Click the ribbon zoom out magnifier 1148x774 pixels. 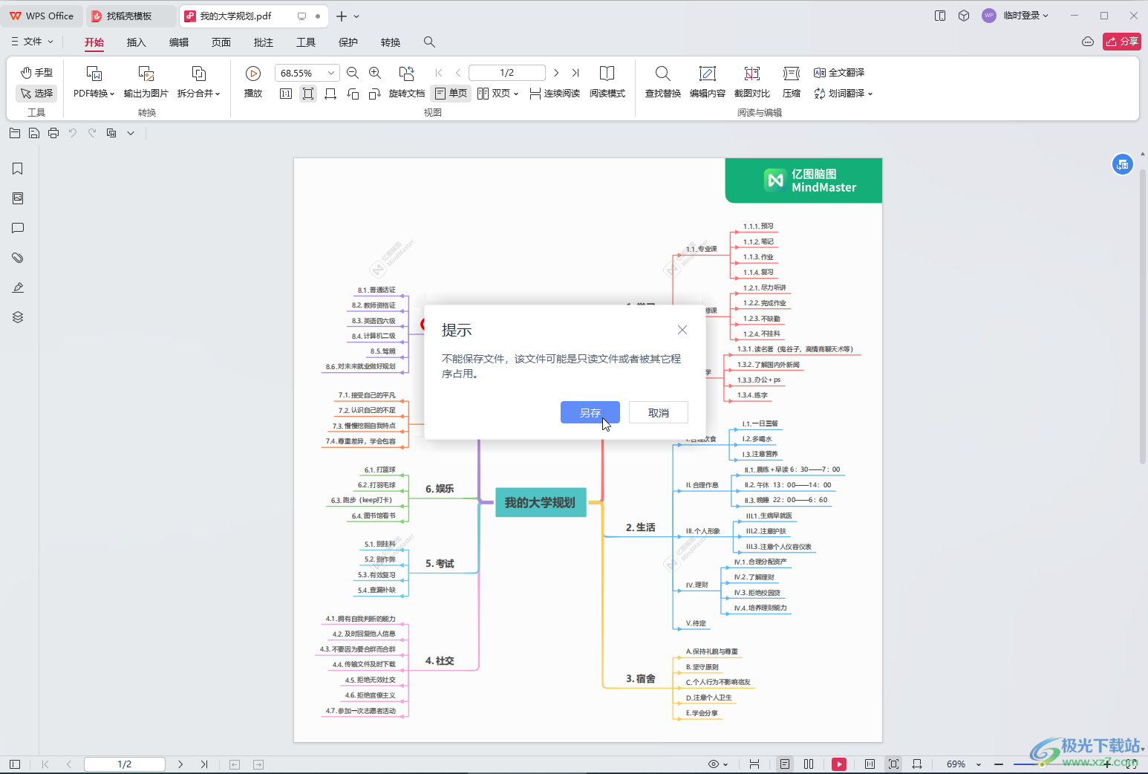pos(353,73)
